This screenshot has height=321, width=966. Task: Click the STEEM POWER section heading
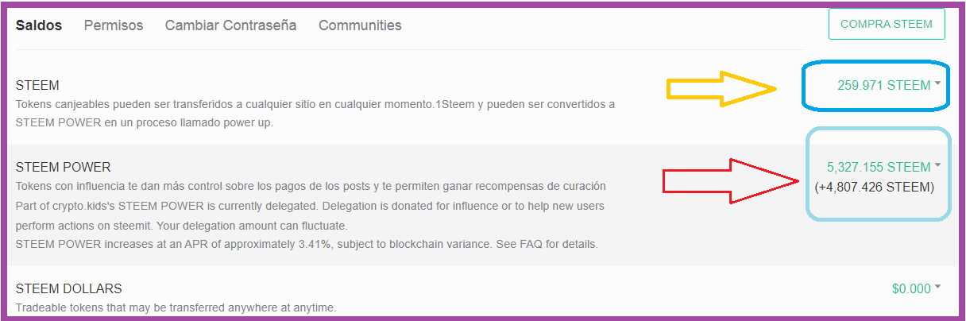pos(64,167)
